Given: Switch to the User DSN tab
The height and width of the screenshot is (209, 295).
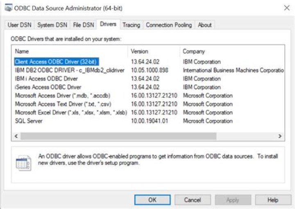Looking at the screenshot, I should (x=20, y=25).
